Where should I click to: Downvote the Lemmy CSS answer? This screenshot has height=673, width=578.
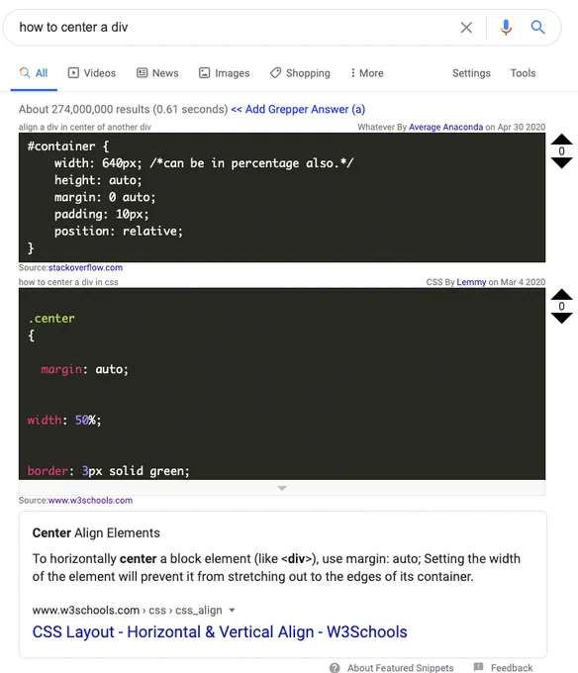pyautogui.click(x=561, y=318)
